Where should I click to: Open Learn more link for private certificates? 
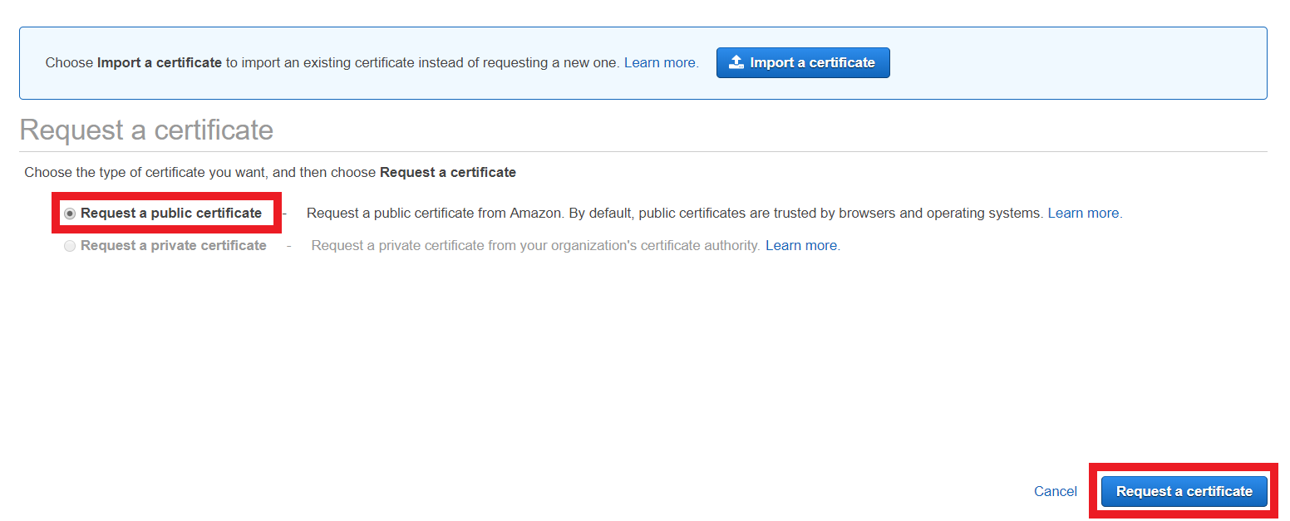coord(801,246)
